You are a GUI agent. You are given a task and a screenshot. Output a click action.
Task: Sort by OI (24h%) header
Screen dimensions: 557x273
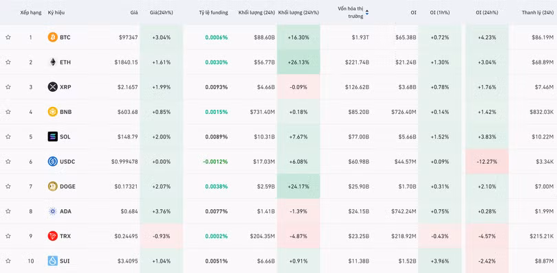point(487,12)
